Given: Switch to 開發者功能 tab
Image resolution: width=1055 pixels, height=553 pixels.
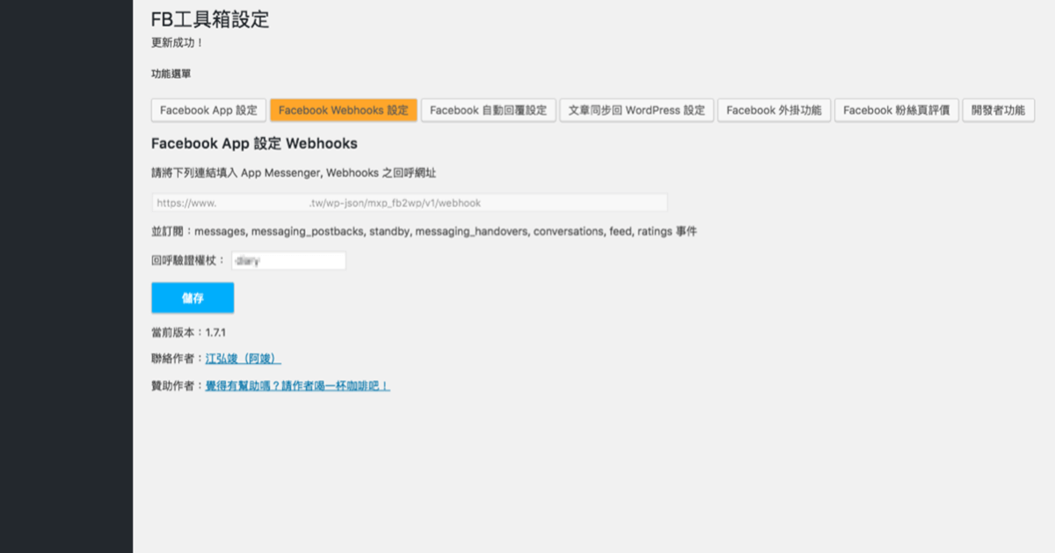Looking at the screenshot, I should (x=998, y=111).
